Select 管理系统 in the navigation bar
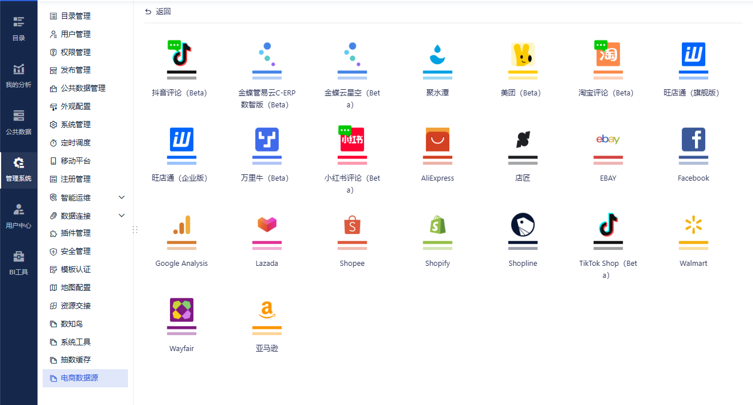Image resolution: width=753 pixels, height=405 pixels. (x=19, y=169)
